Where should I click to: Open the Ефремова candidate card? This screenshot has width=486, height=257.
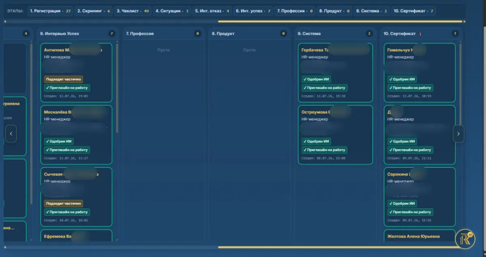point(76,236)
